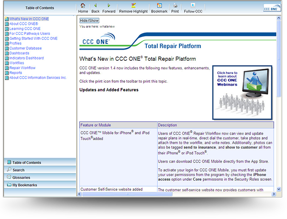The width and height of the screenshot is (287, 219).
Task: Click the vertical scrollbar down arrow
Action: (x=278, y=189)
